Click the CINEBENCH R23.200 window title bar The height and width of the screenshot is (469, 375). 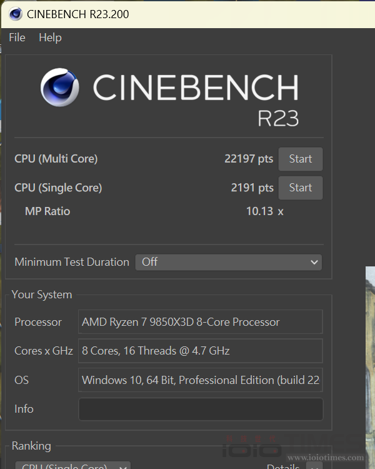187,14
